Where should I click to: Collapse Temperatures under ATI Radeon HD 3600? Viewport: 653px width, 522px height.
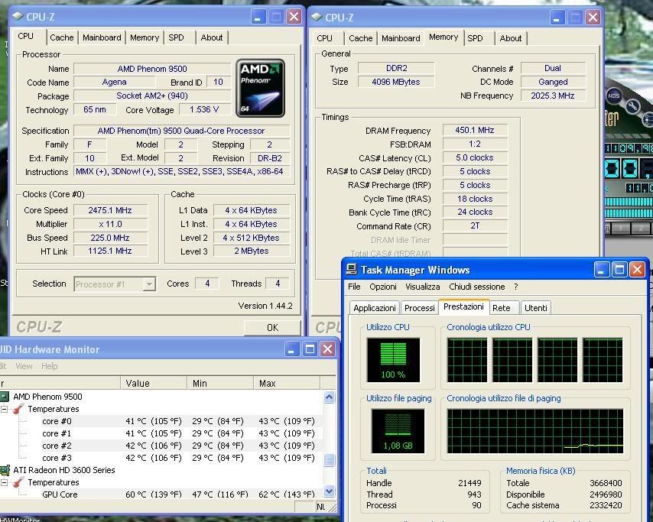4,482
